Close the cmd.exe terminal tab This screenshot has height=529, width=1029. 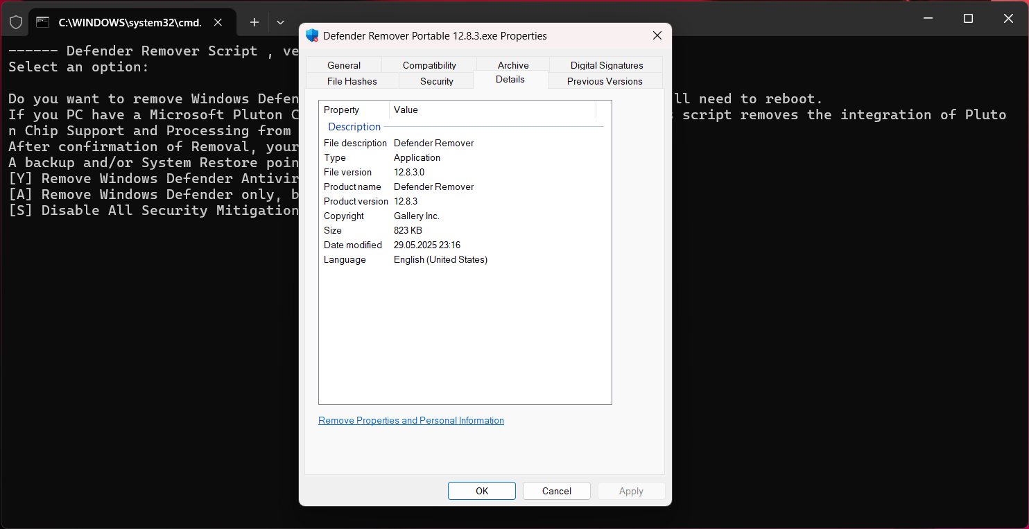coord(218,22)
